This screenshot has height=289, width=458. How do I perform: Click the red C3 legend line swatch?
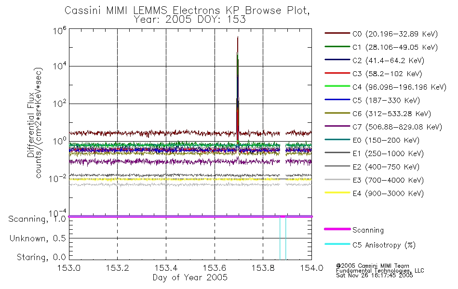337,73
